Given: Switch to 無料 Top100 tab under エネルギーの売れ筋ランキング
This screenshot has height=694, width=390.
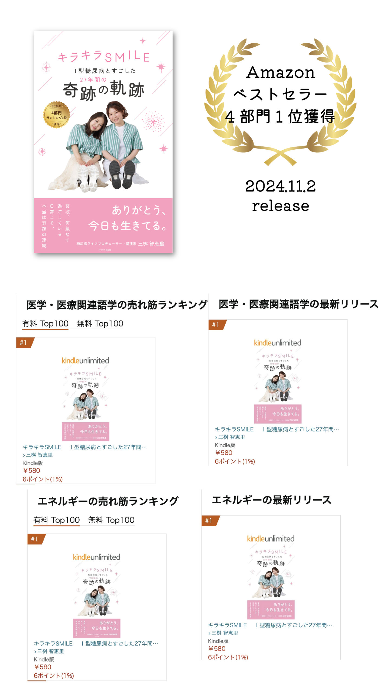Looking at the screenshot, I should tap(111, 520).
